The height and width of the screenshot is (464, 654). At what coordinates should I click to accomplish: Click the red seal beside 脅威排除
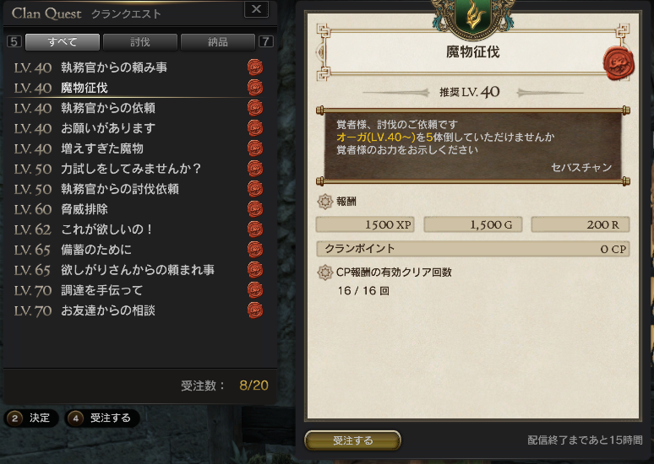coord(255,209)
